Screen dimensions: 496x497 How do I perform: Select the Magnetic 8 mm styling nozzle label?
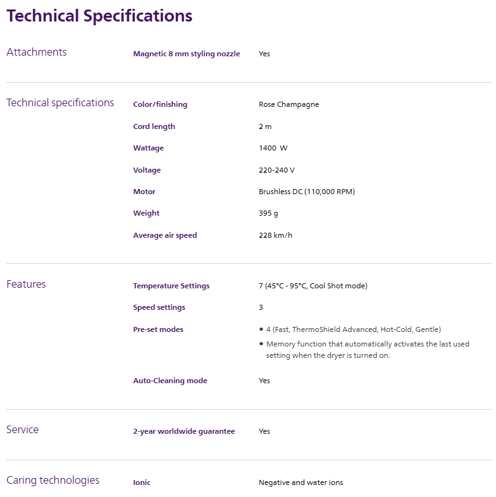[187, 54]
